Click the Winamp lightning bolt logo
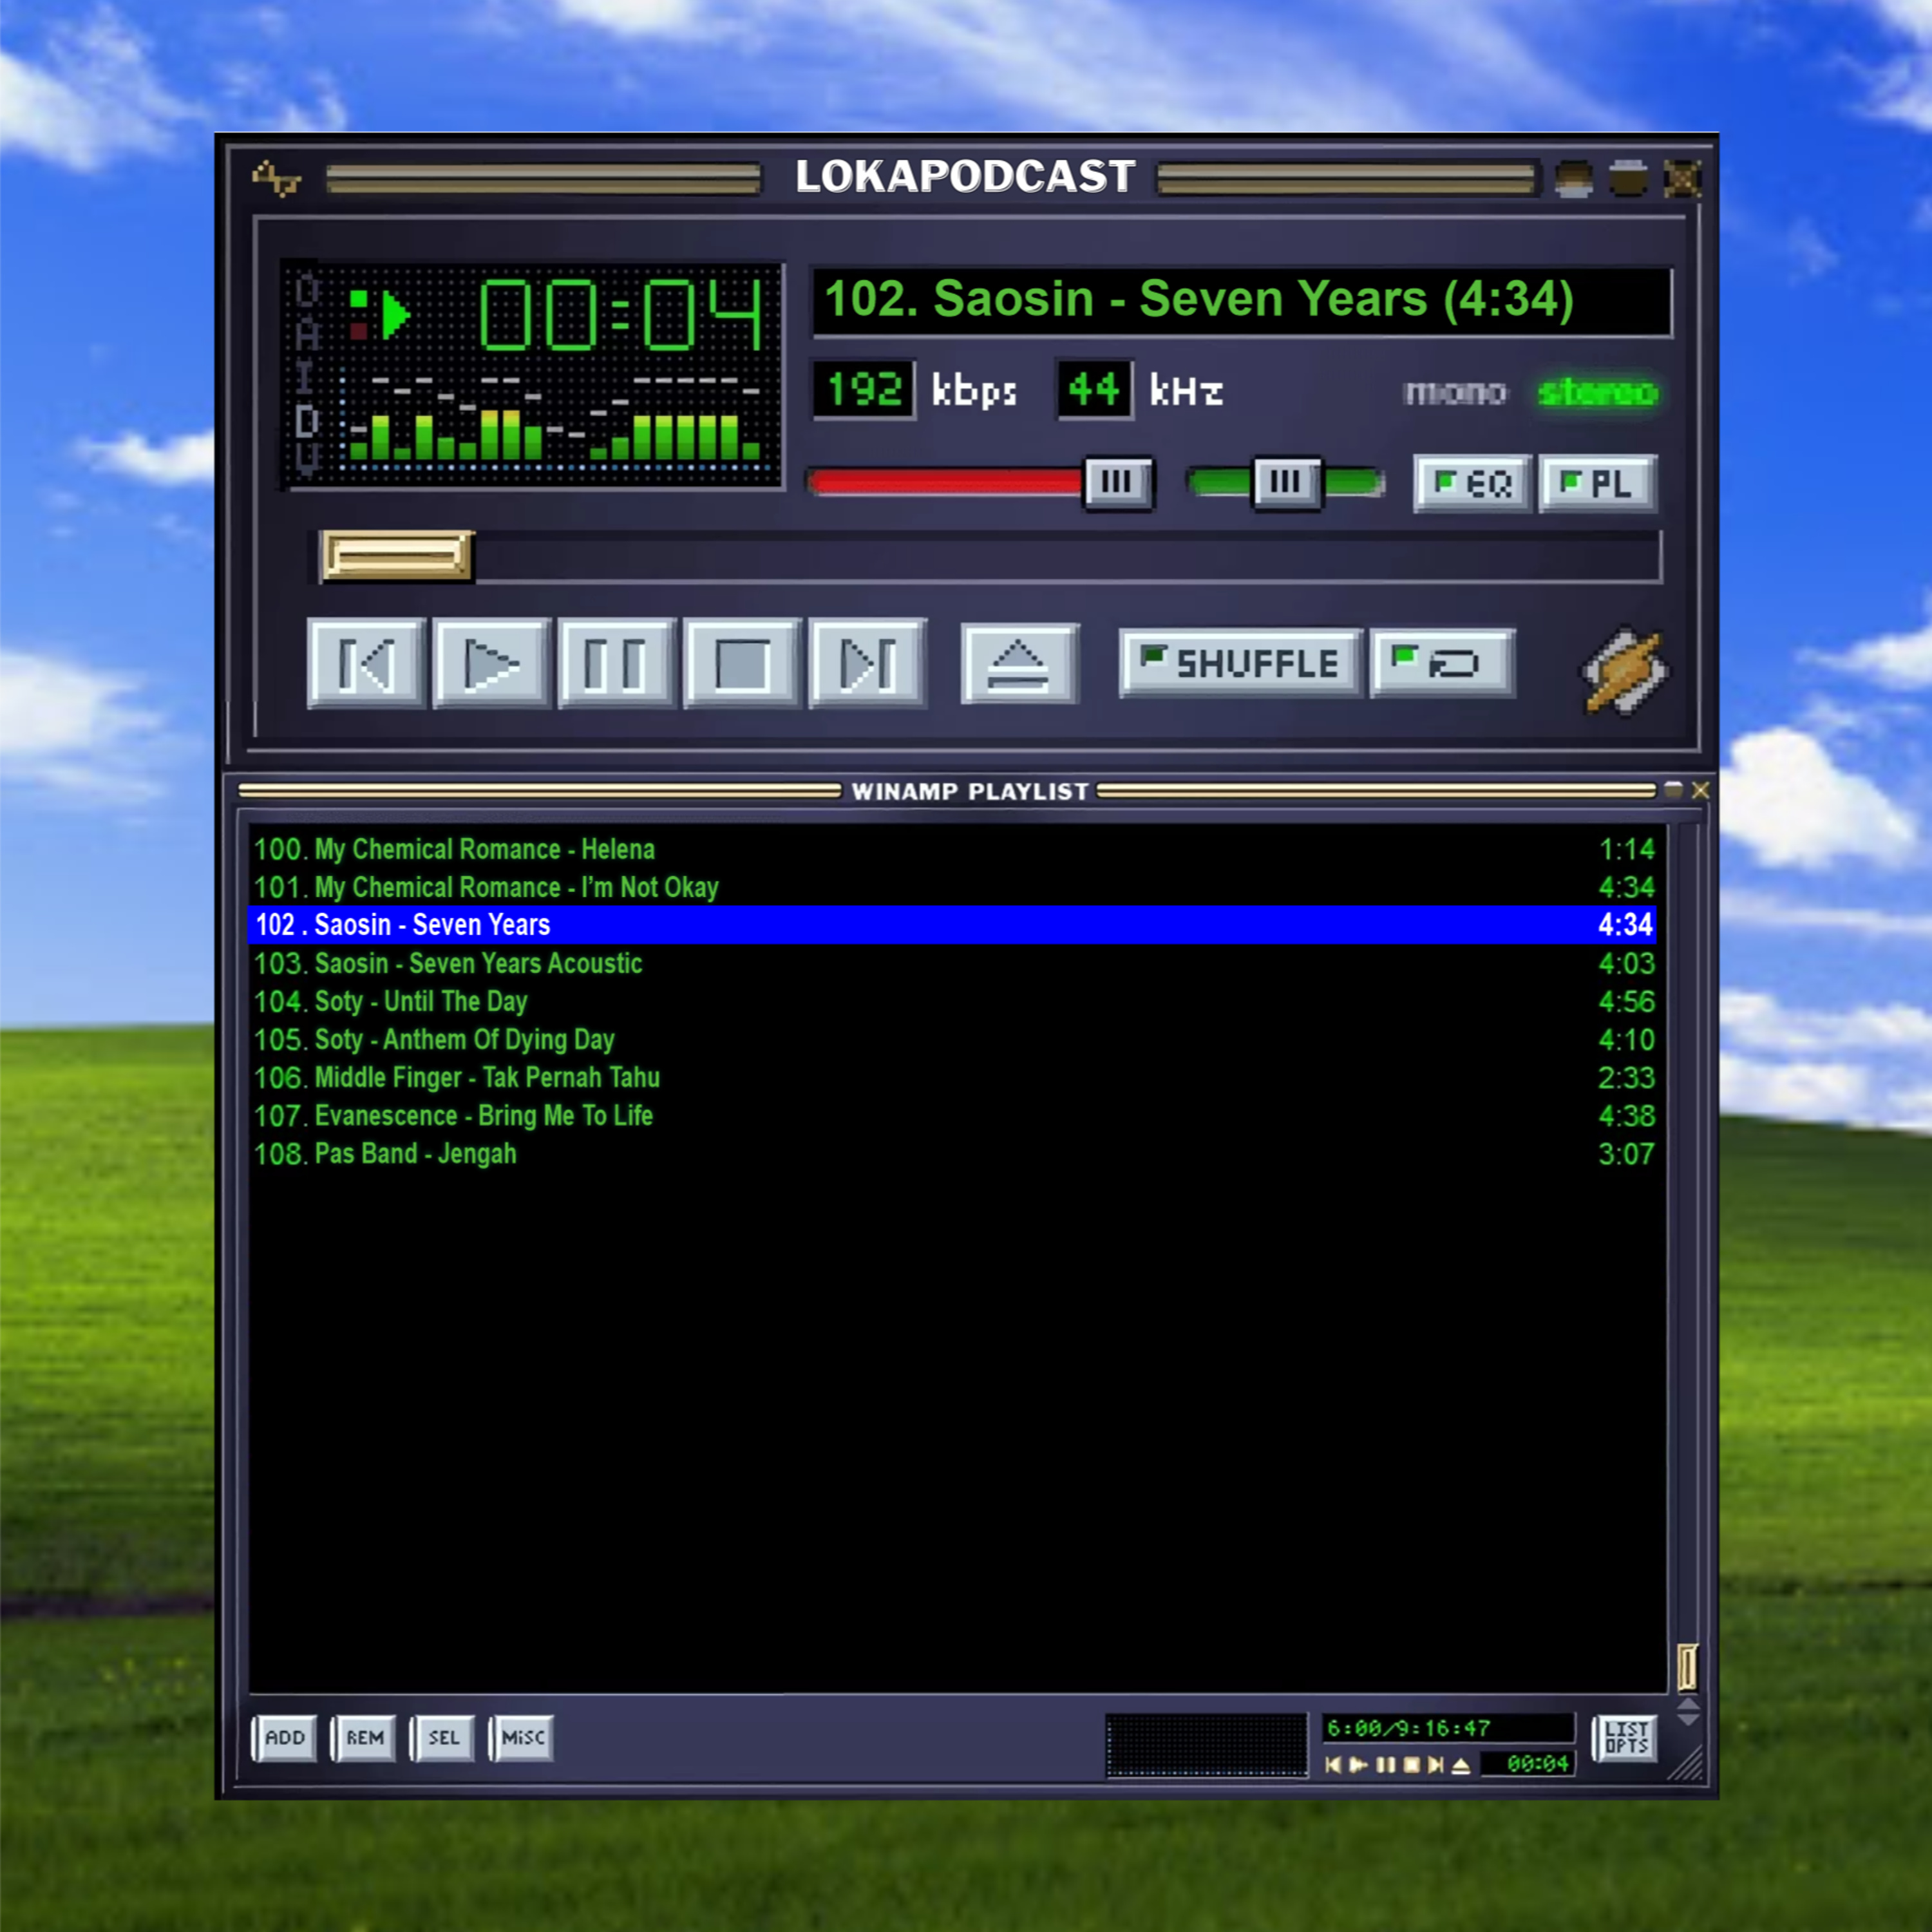The height and width of the screenshot is (1932, 1932). pos(1624,670)
